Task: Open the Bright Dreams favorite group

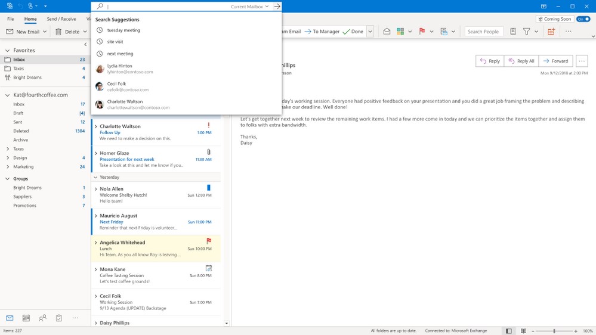Action: coord(45,77)
